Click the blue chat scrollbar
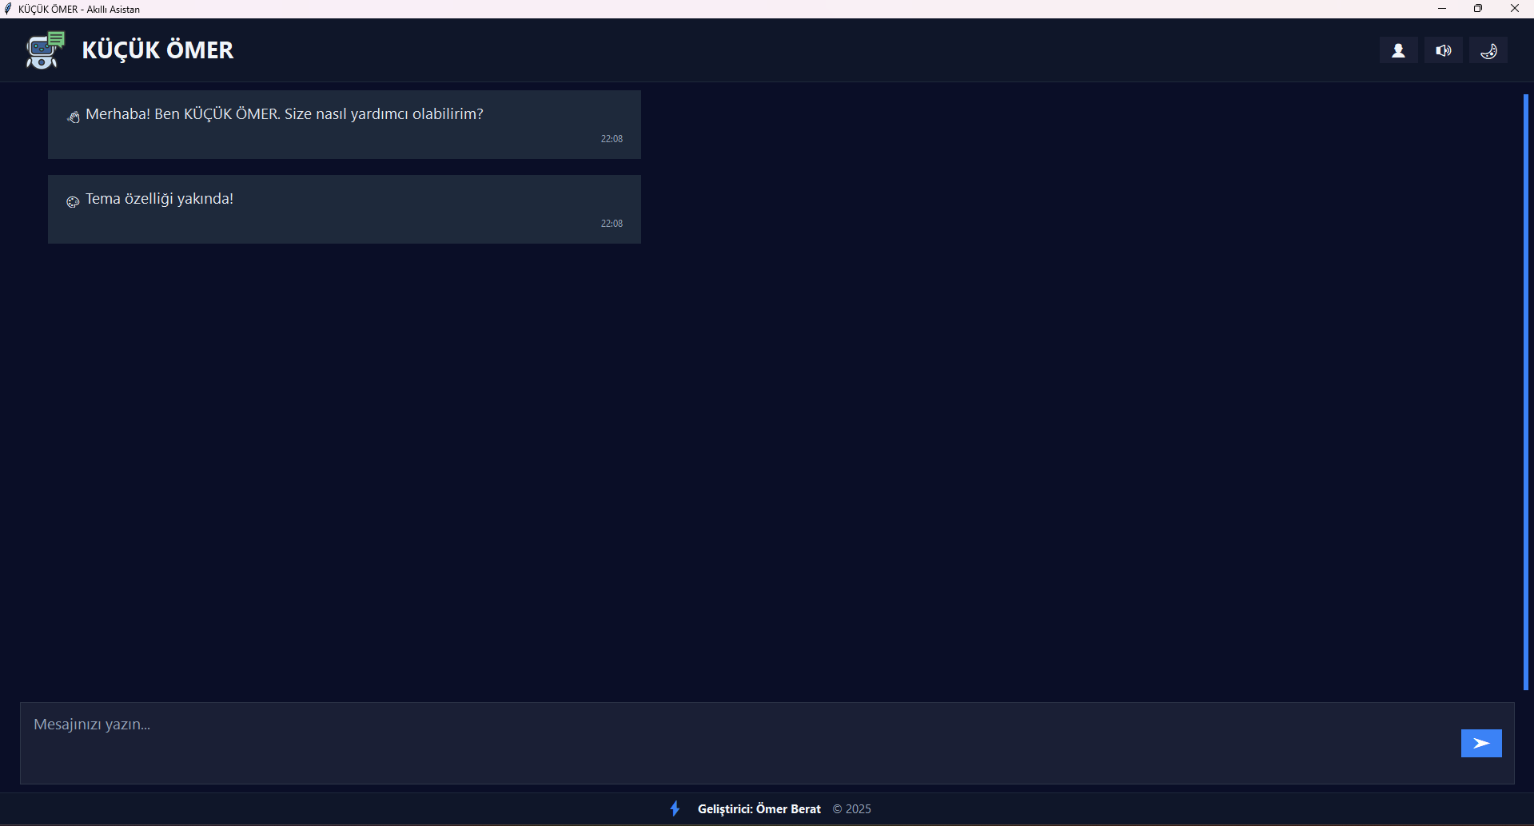 pos(1525,391)
